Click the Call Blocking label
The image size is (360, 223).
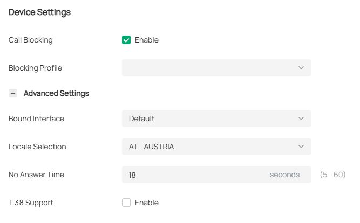pos(31,40)
